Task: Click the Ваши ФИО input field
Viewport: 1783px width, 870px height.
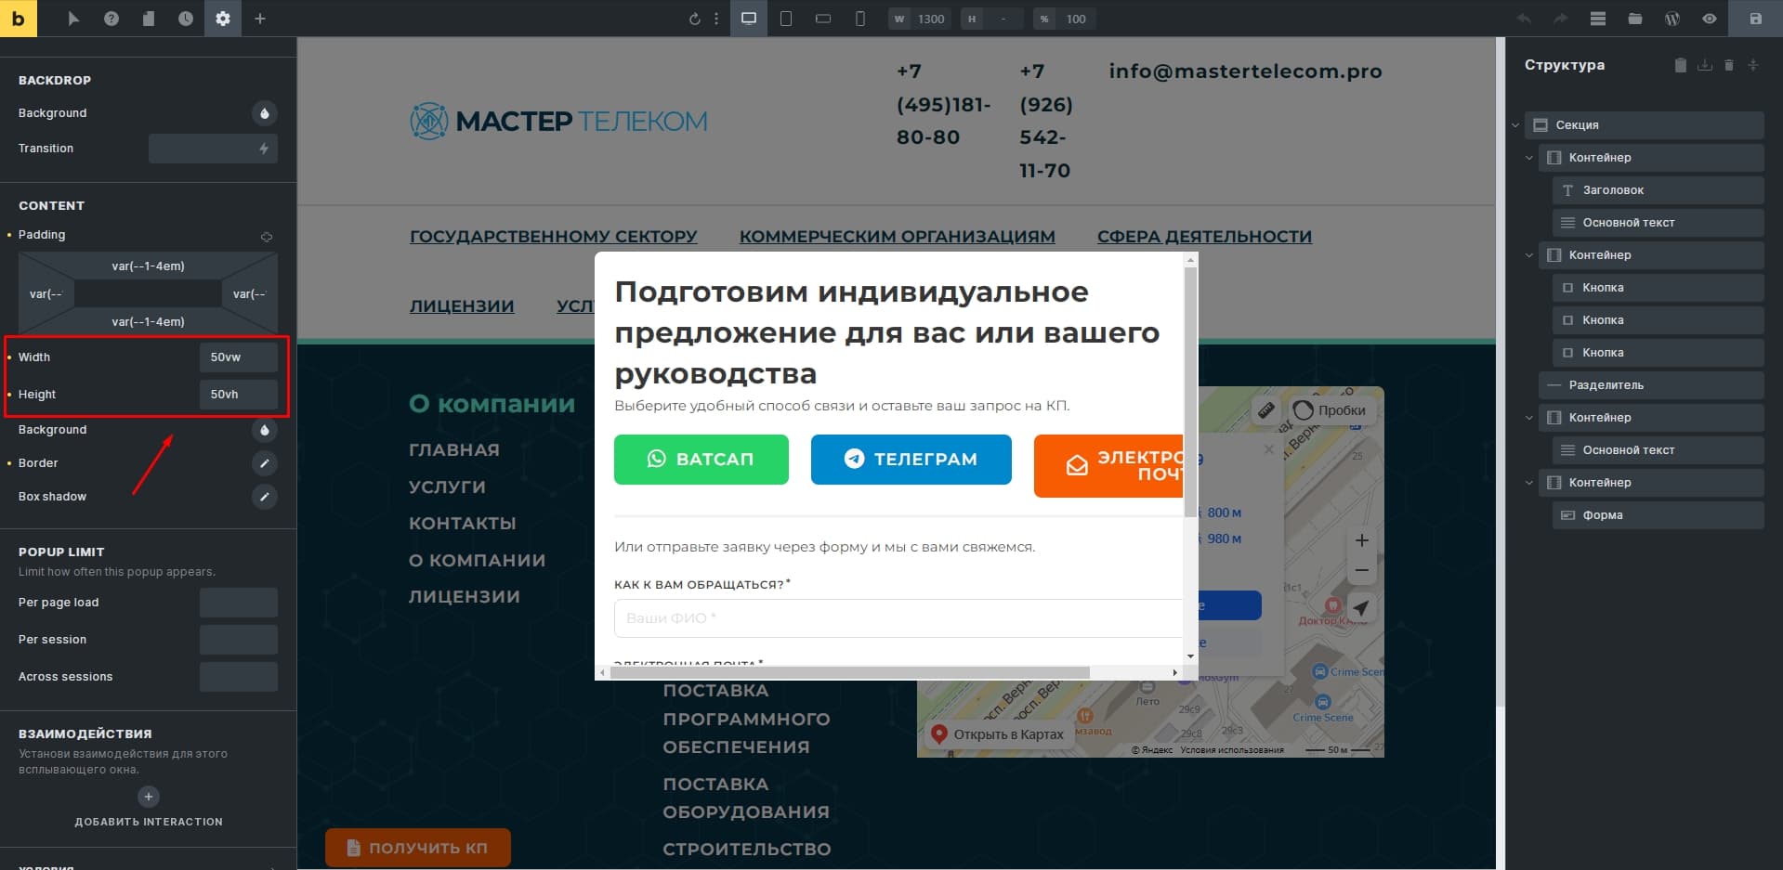Action: click(x=898, y=618)
